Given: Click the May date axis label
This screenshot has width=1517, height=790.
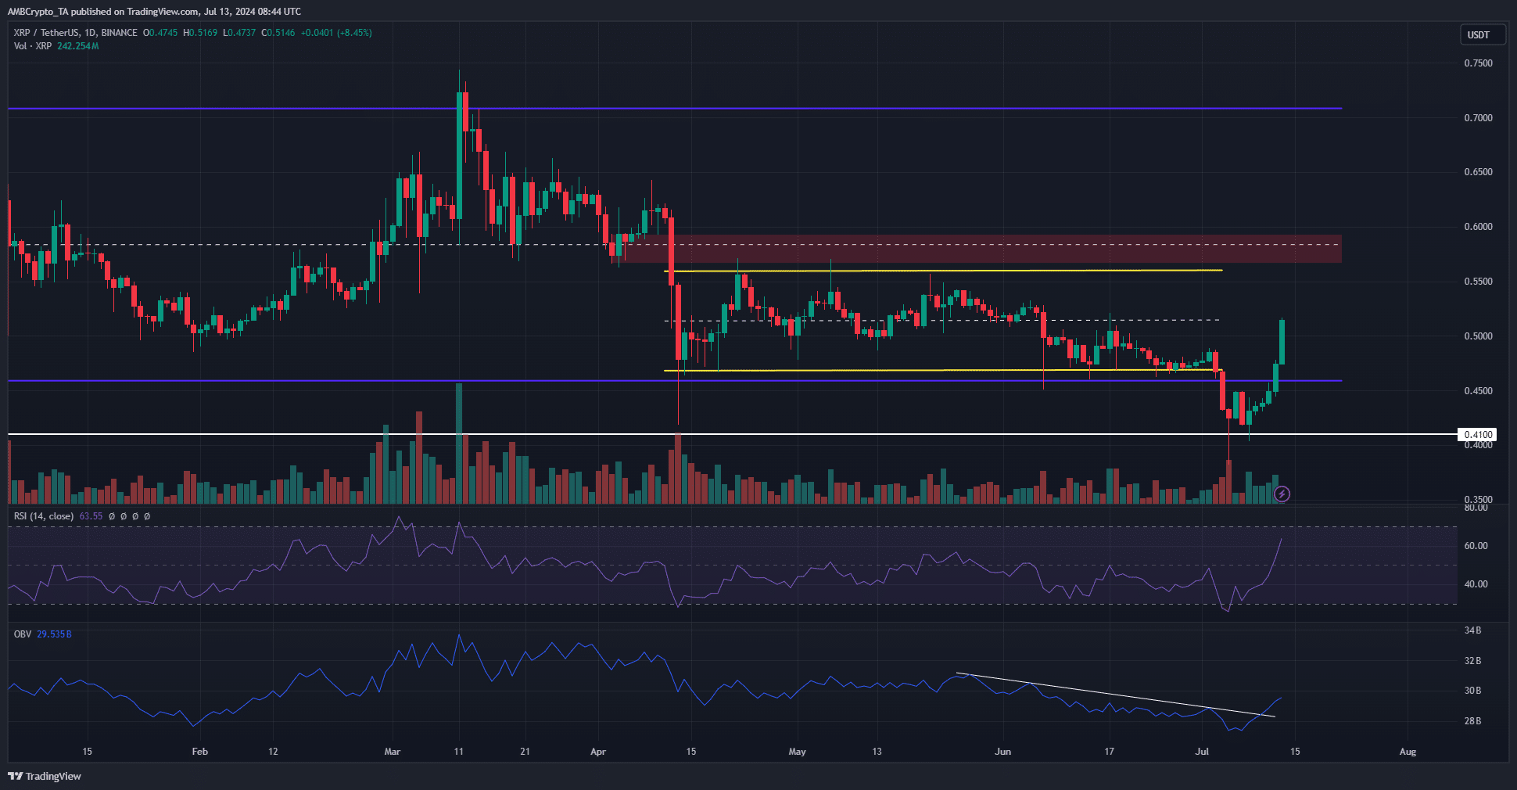Looking at the screenshot, I should tap(797, 752).
